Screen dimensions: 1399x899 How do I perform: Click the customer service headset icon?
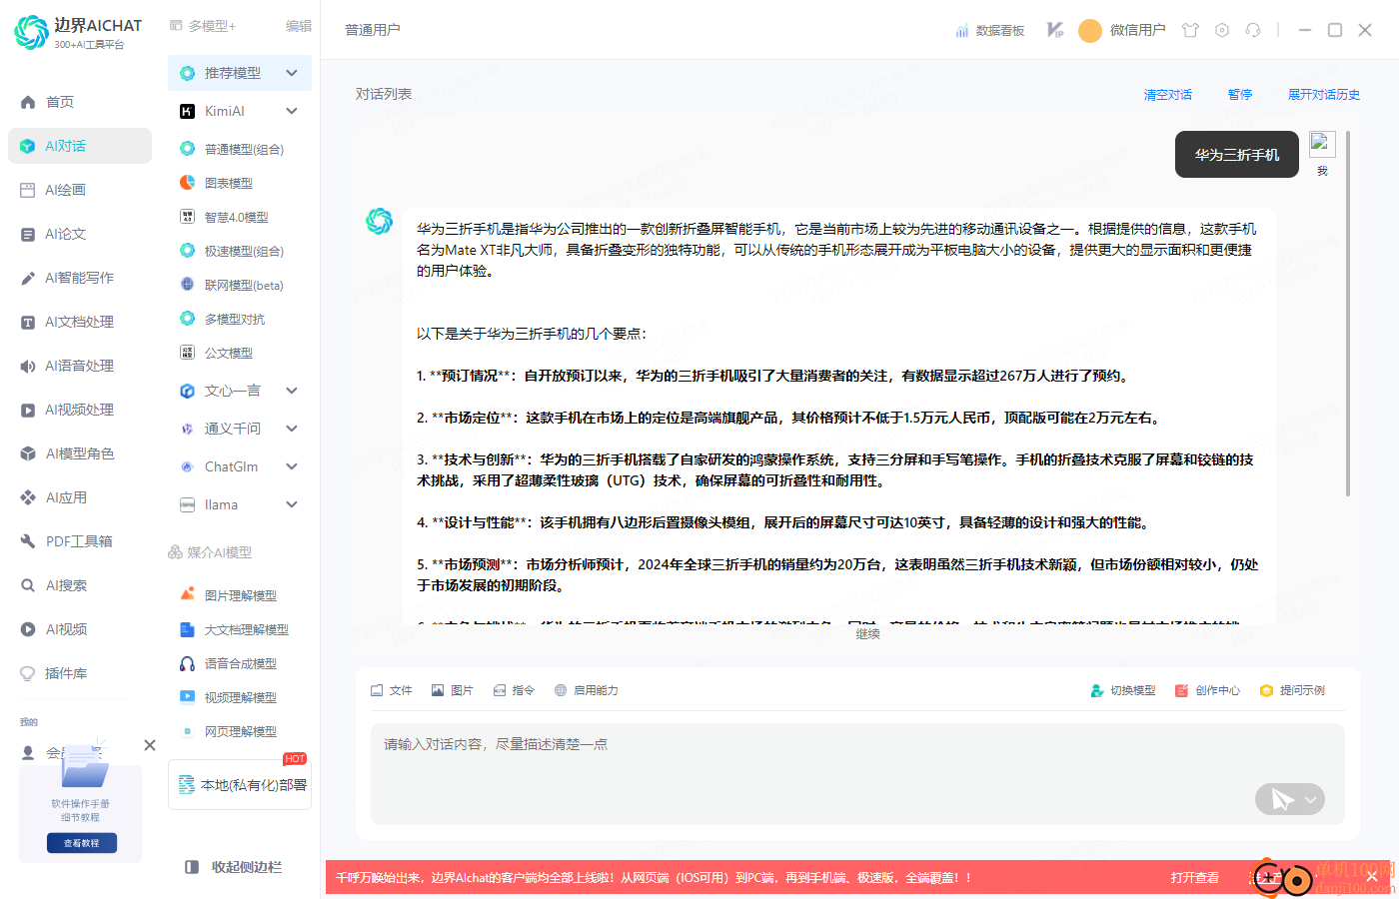(x=1253, y=30)
